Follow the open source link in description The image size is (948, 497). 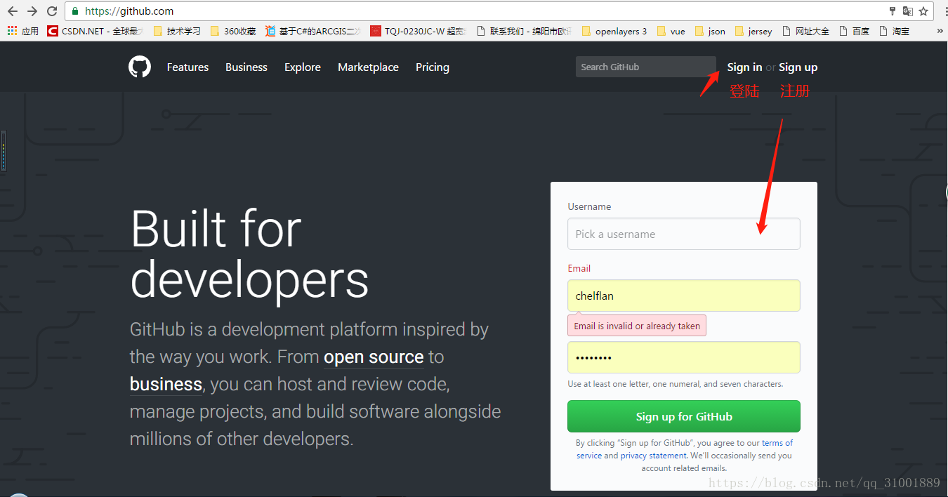(x=374, y=357)
